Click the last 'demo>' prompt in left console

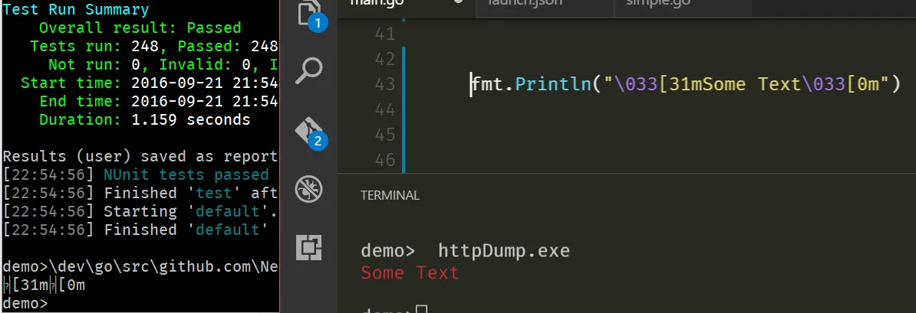coord(25,304)
